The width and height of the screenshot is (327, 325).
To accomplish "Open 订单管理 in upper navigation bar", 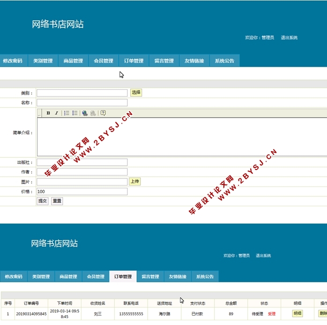I will (x=134, y=61).
